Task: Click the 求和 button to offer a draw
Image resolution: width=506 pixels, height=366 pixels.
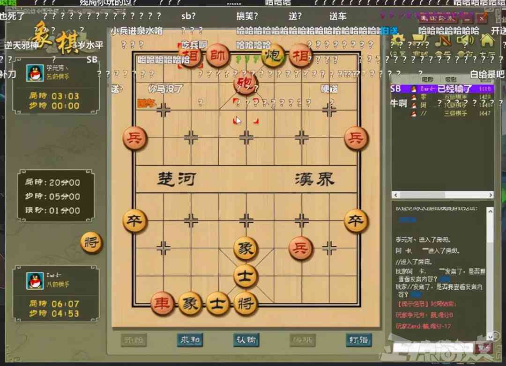Action: 190,340
